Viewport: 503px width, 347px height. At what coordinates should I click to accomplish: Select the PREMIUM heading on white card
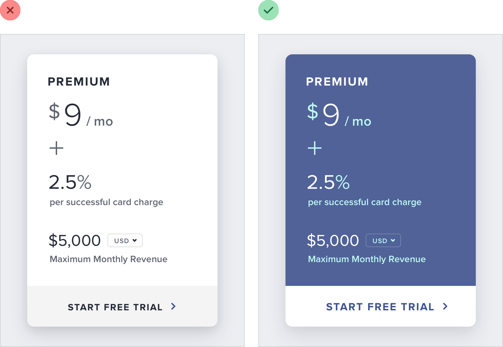pyautogui.click(x=79, y=81)
